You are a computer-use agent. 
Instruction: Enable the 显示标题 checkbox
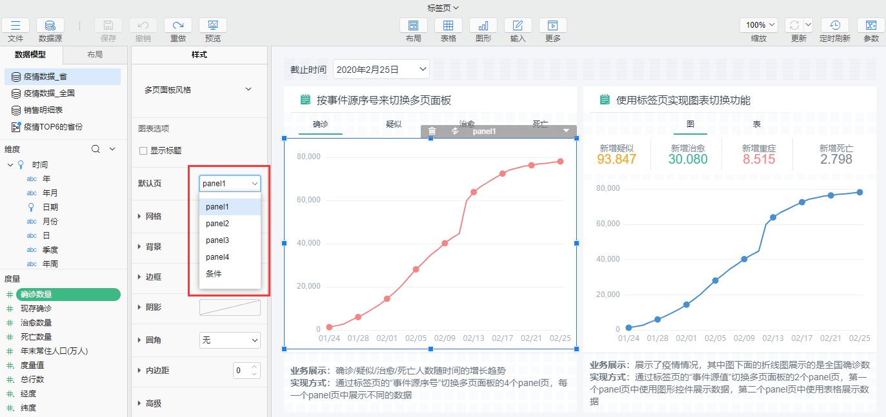143,151
